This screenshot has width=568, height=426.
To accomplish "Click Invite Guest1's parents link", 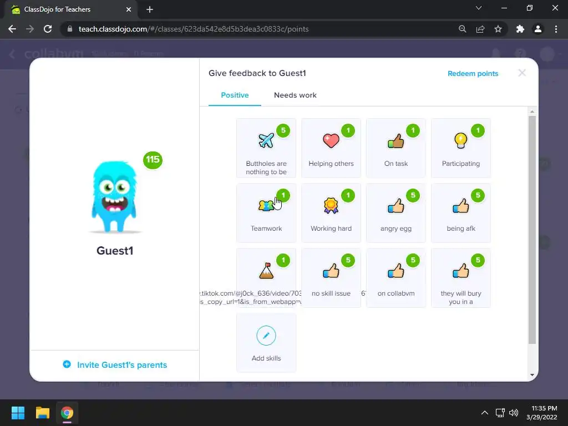I will pyautogui.click(x=115, y=365).
